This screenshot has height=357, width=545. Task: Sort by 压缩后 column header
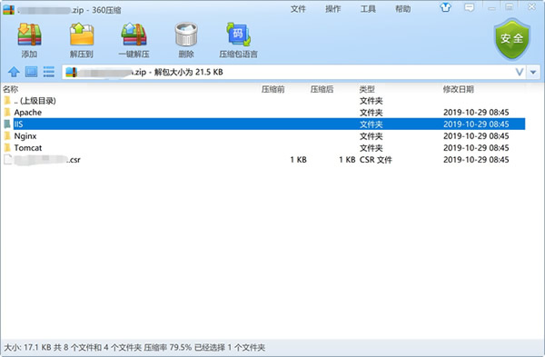point(322,89)
